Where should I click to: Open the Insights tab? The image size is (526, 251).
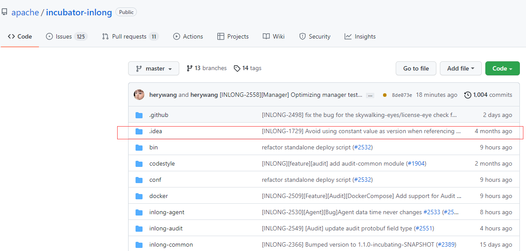360,36
